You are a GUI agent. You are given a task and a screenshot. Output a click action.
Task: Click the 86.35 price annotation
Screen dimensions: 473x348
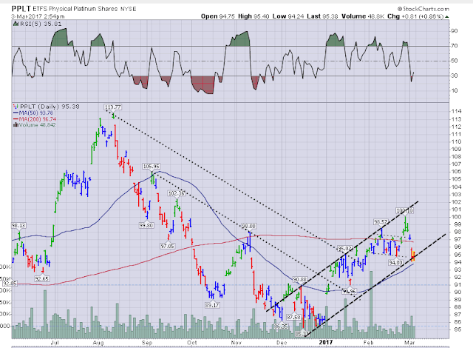(x=281, y=327)
